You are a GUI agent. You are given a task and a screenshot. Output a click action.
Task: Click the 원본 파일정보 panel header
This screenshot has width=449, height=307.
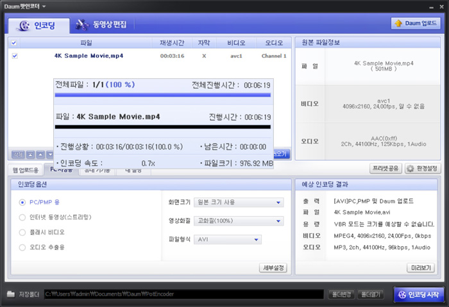pos(368,43)
